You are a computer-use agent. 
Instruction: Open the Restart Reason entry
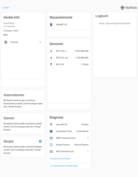pos(69,145)
